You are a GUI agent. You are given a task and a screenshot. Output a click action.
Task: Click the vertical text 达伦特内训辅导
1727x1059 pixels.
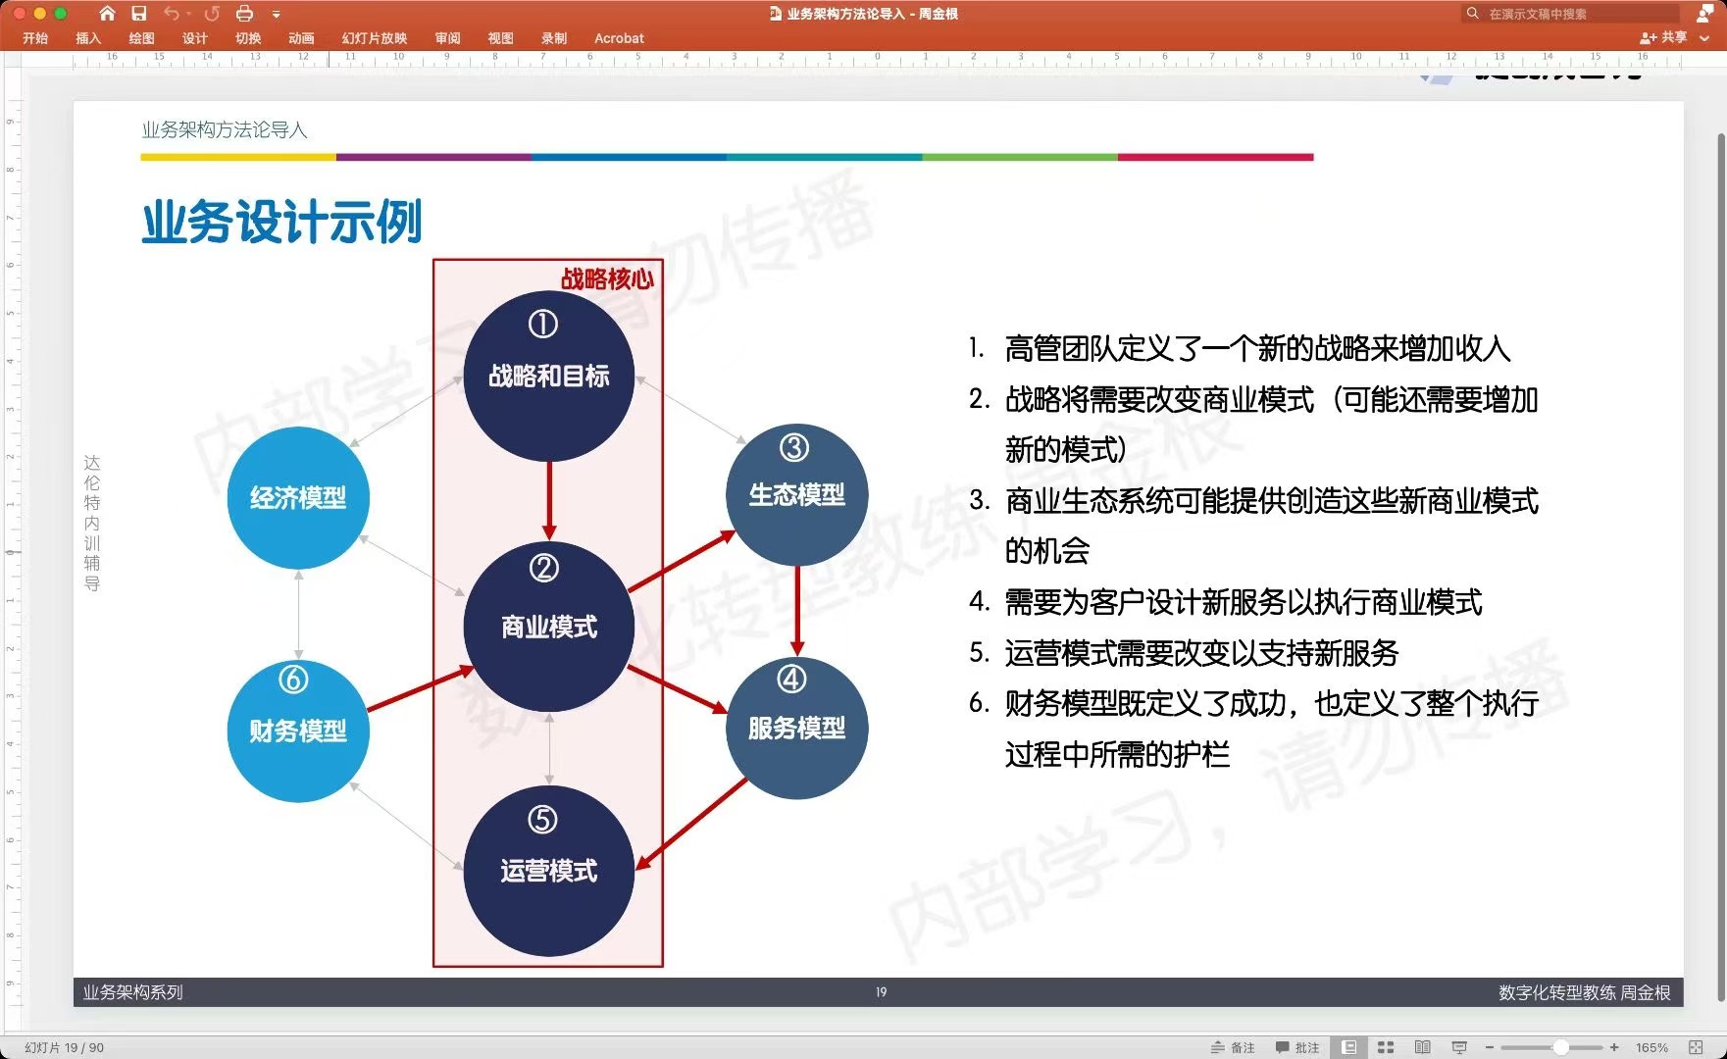point(91,523)
